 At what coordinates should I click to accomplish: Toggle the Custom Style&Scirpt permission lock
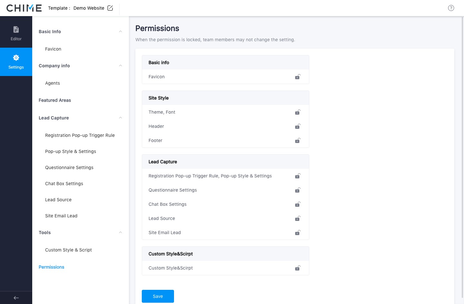(298, 268)
